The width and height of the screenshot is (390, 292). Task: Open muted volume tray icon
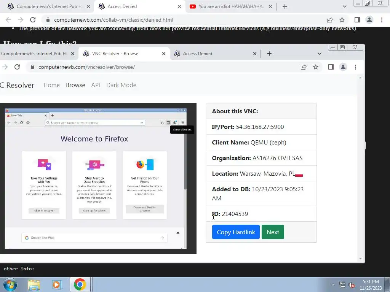click(x=352, y=285)
